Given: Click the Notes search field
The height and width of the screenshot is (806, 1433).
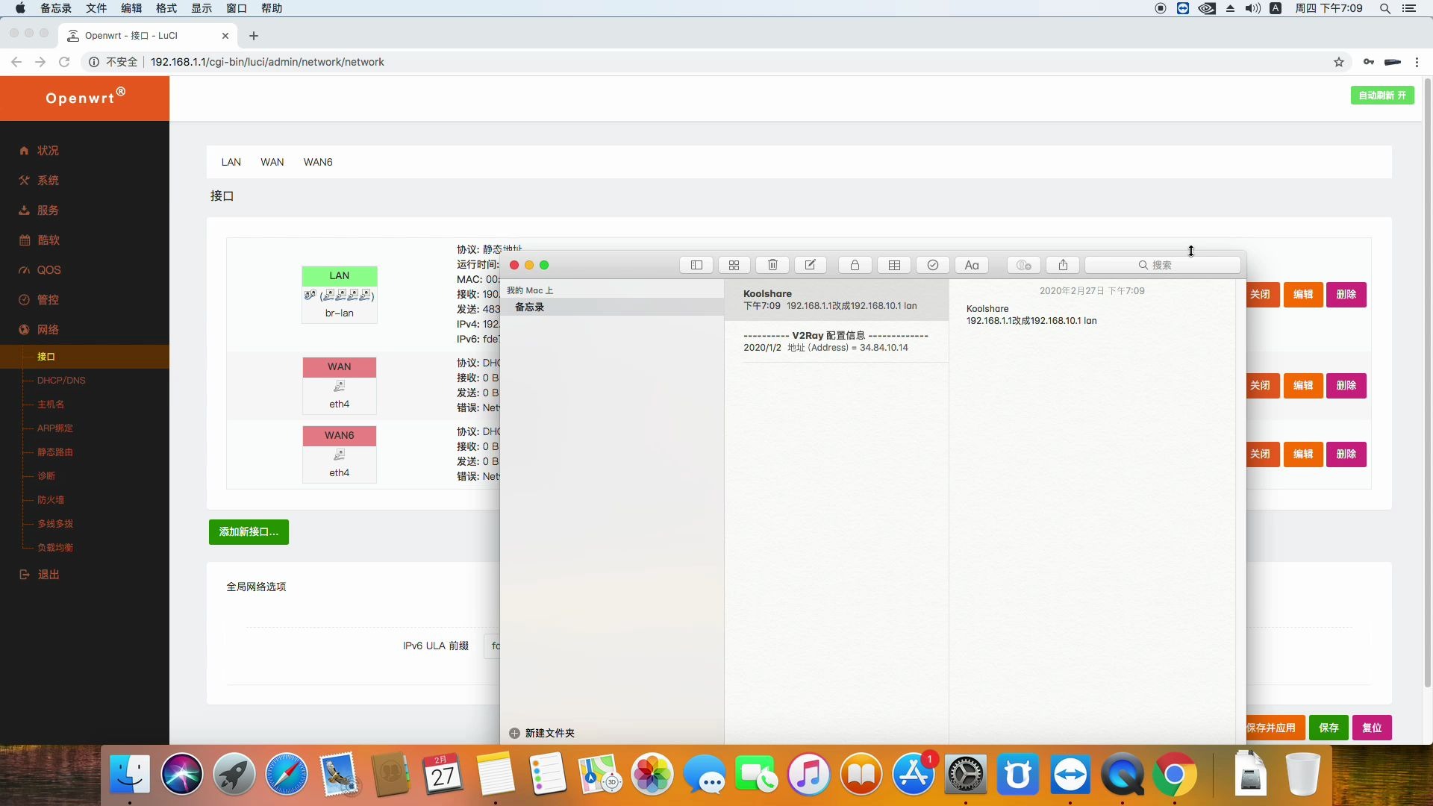Looking at the screenshot, I should (1162, 265).
